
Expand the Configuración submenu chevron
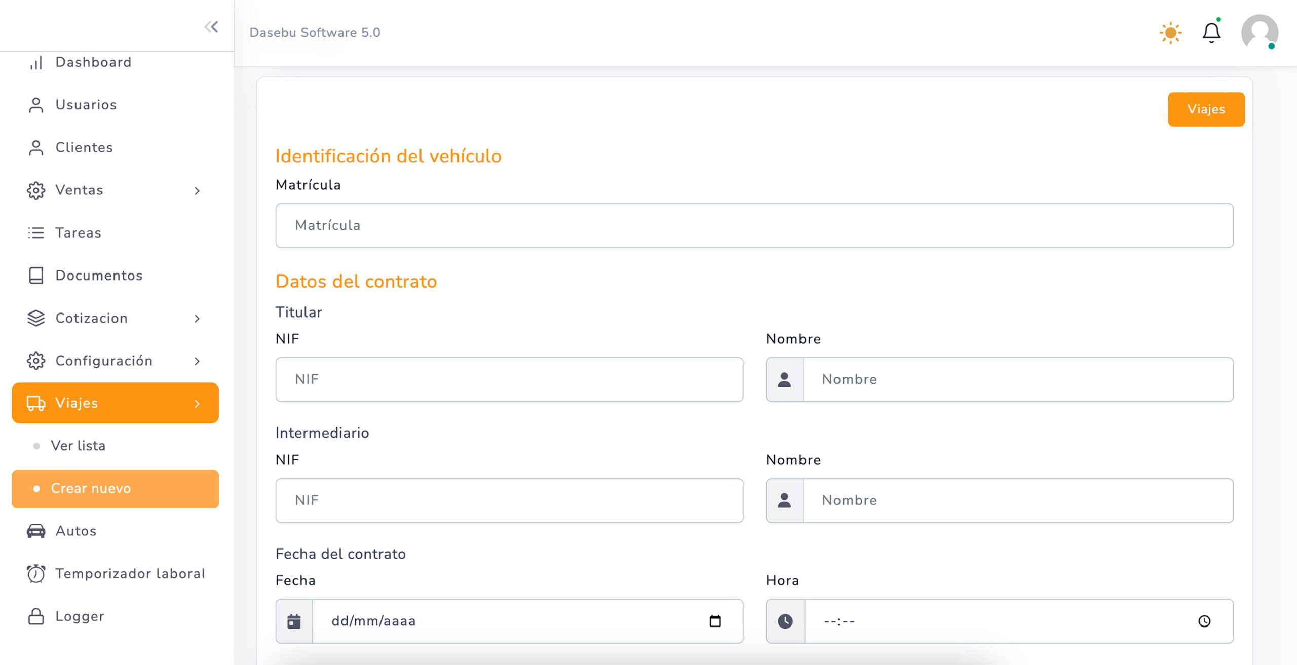(197, 361)
